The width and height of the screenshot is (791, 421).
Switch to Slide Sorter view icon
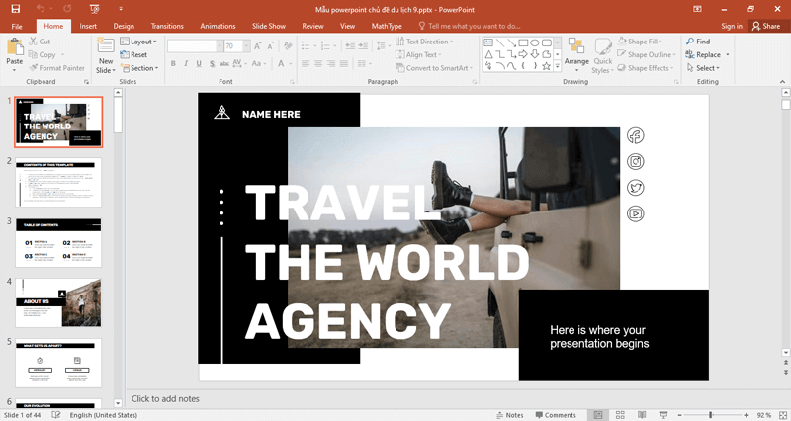pos(620,415)
